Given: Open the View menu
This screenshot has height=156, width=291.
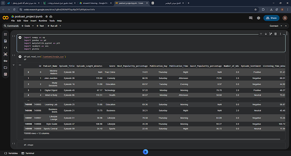Looking at the screenshot, I should tap(26, 21).
